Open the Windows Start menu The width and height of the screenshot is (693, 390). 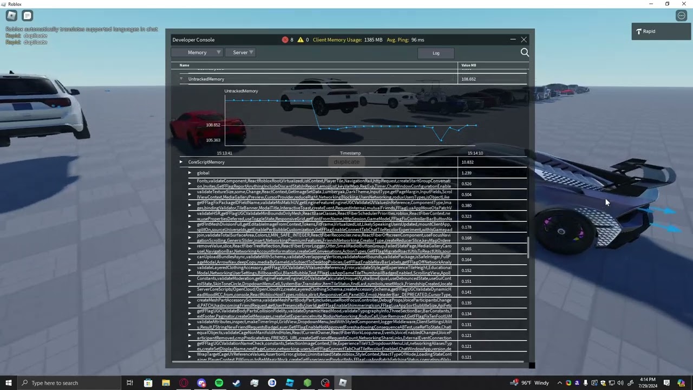pos(9,383)
